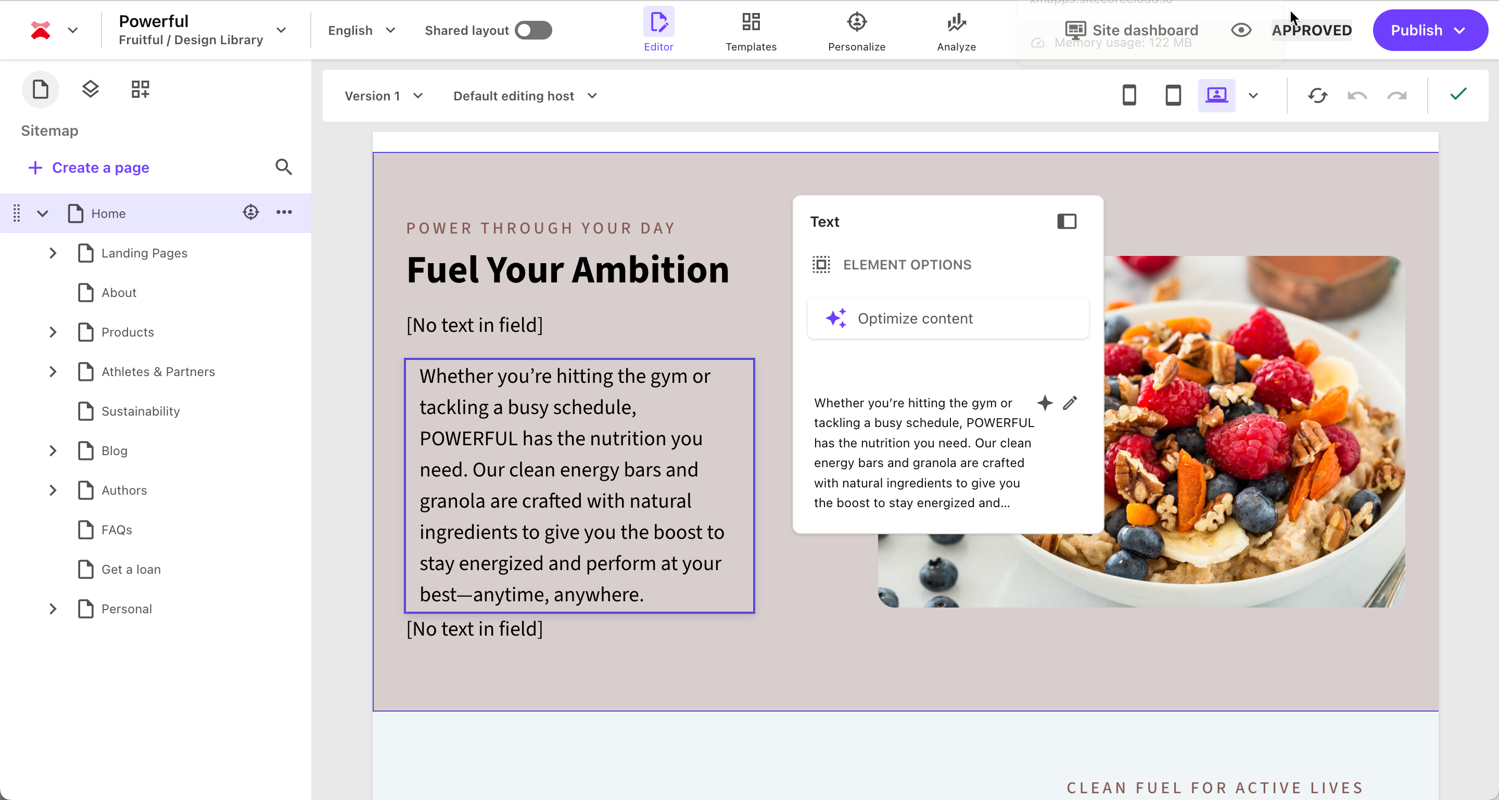Image resolution: width=1499 pixels, height=800 pixels.
Task: Switch to the Editor tab
Action: 658,30
